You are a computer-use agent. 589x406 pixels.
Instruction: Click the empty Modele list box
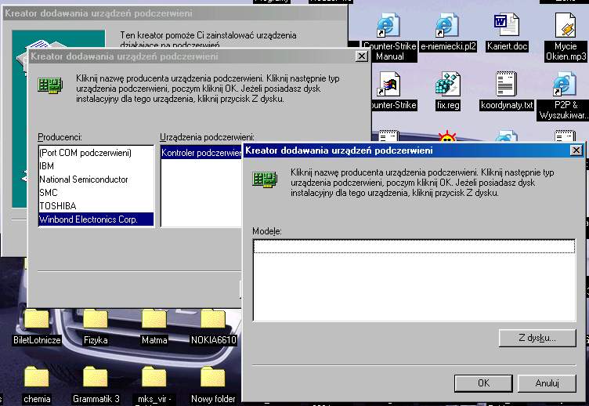(x=414, y=280)
